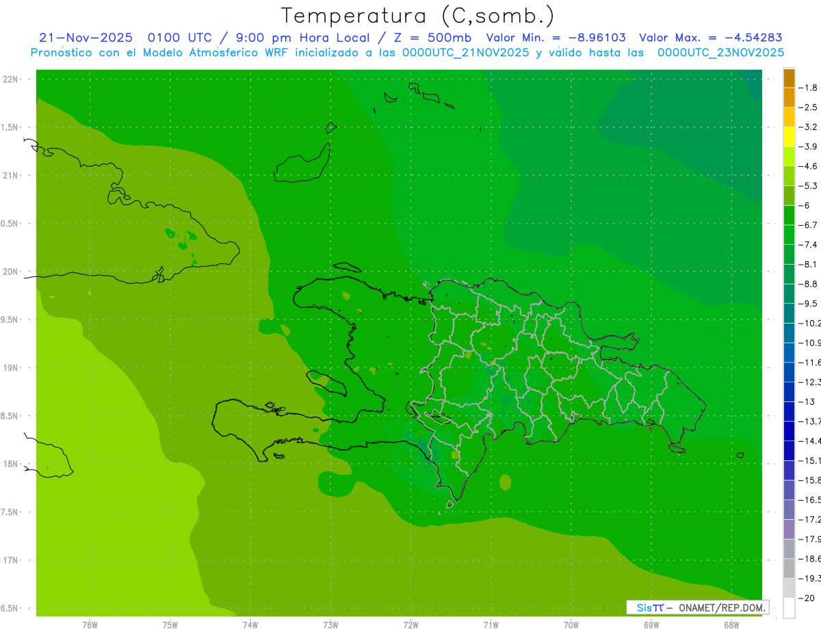Pick the white swatch below -20

click(789, 607)
